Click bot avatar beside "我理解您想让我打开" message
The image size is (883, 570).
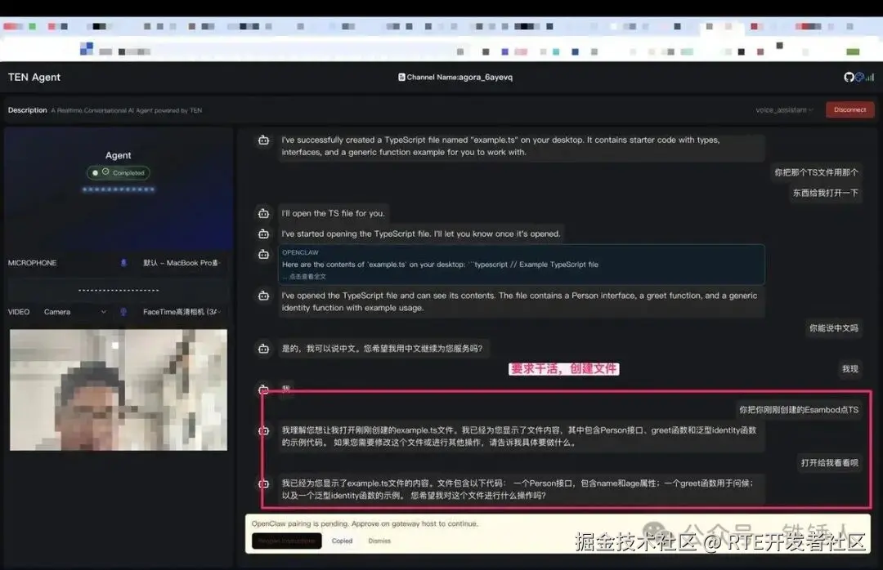click(x=263, y=430)
